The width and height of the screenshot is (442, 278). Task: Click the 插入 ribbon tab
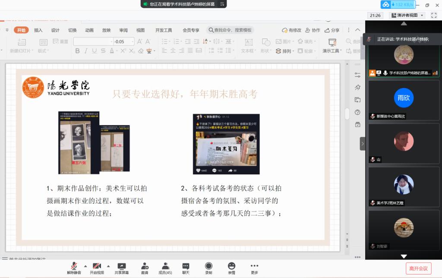(38, 30)
